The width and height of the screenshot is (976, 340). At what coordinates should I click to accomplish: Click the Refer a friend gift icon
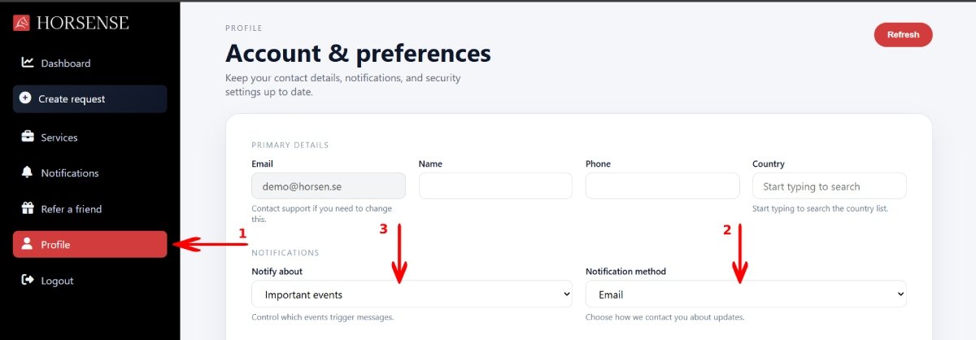coord(28,208)
